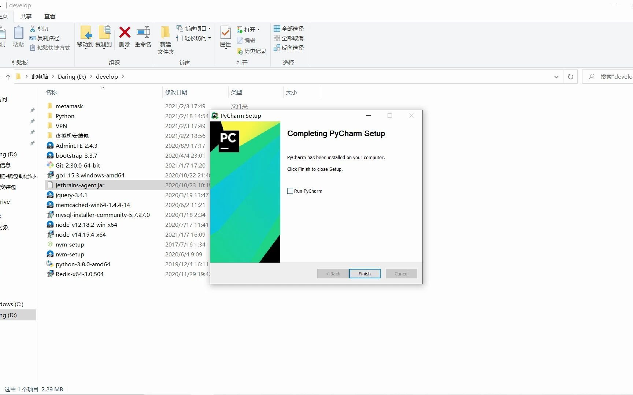Open the Copy to (复制到) command
Screen dimensions: 633x395
click(x=104, y=37)
